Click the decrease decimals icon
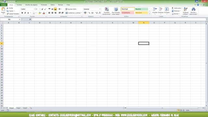208x117 pixels. click(99, 13)
